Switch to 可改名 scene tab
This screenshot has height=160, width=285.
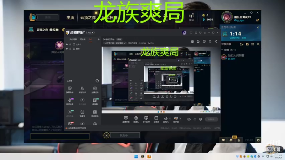point(83,39)
